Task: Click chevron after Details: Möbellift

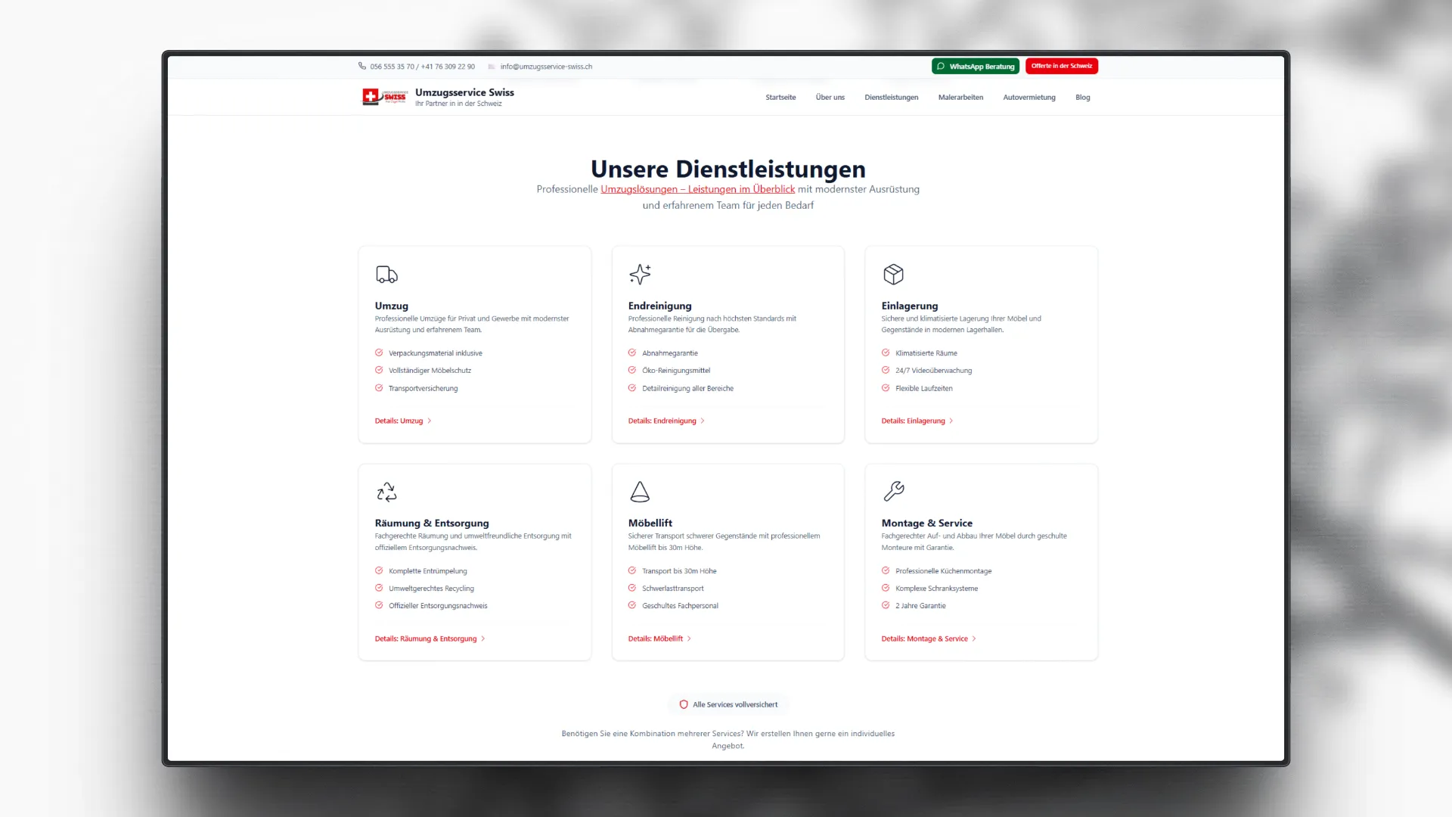Action: pyautogui.click(x=689, y=638)
